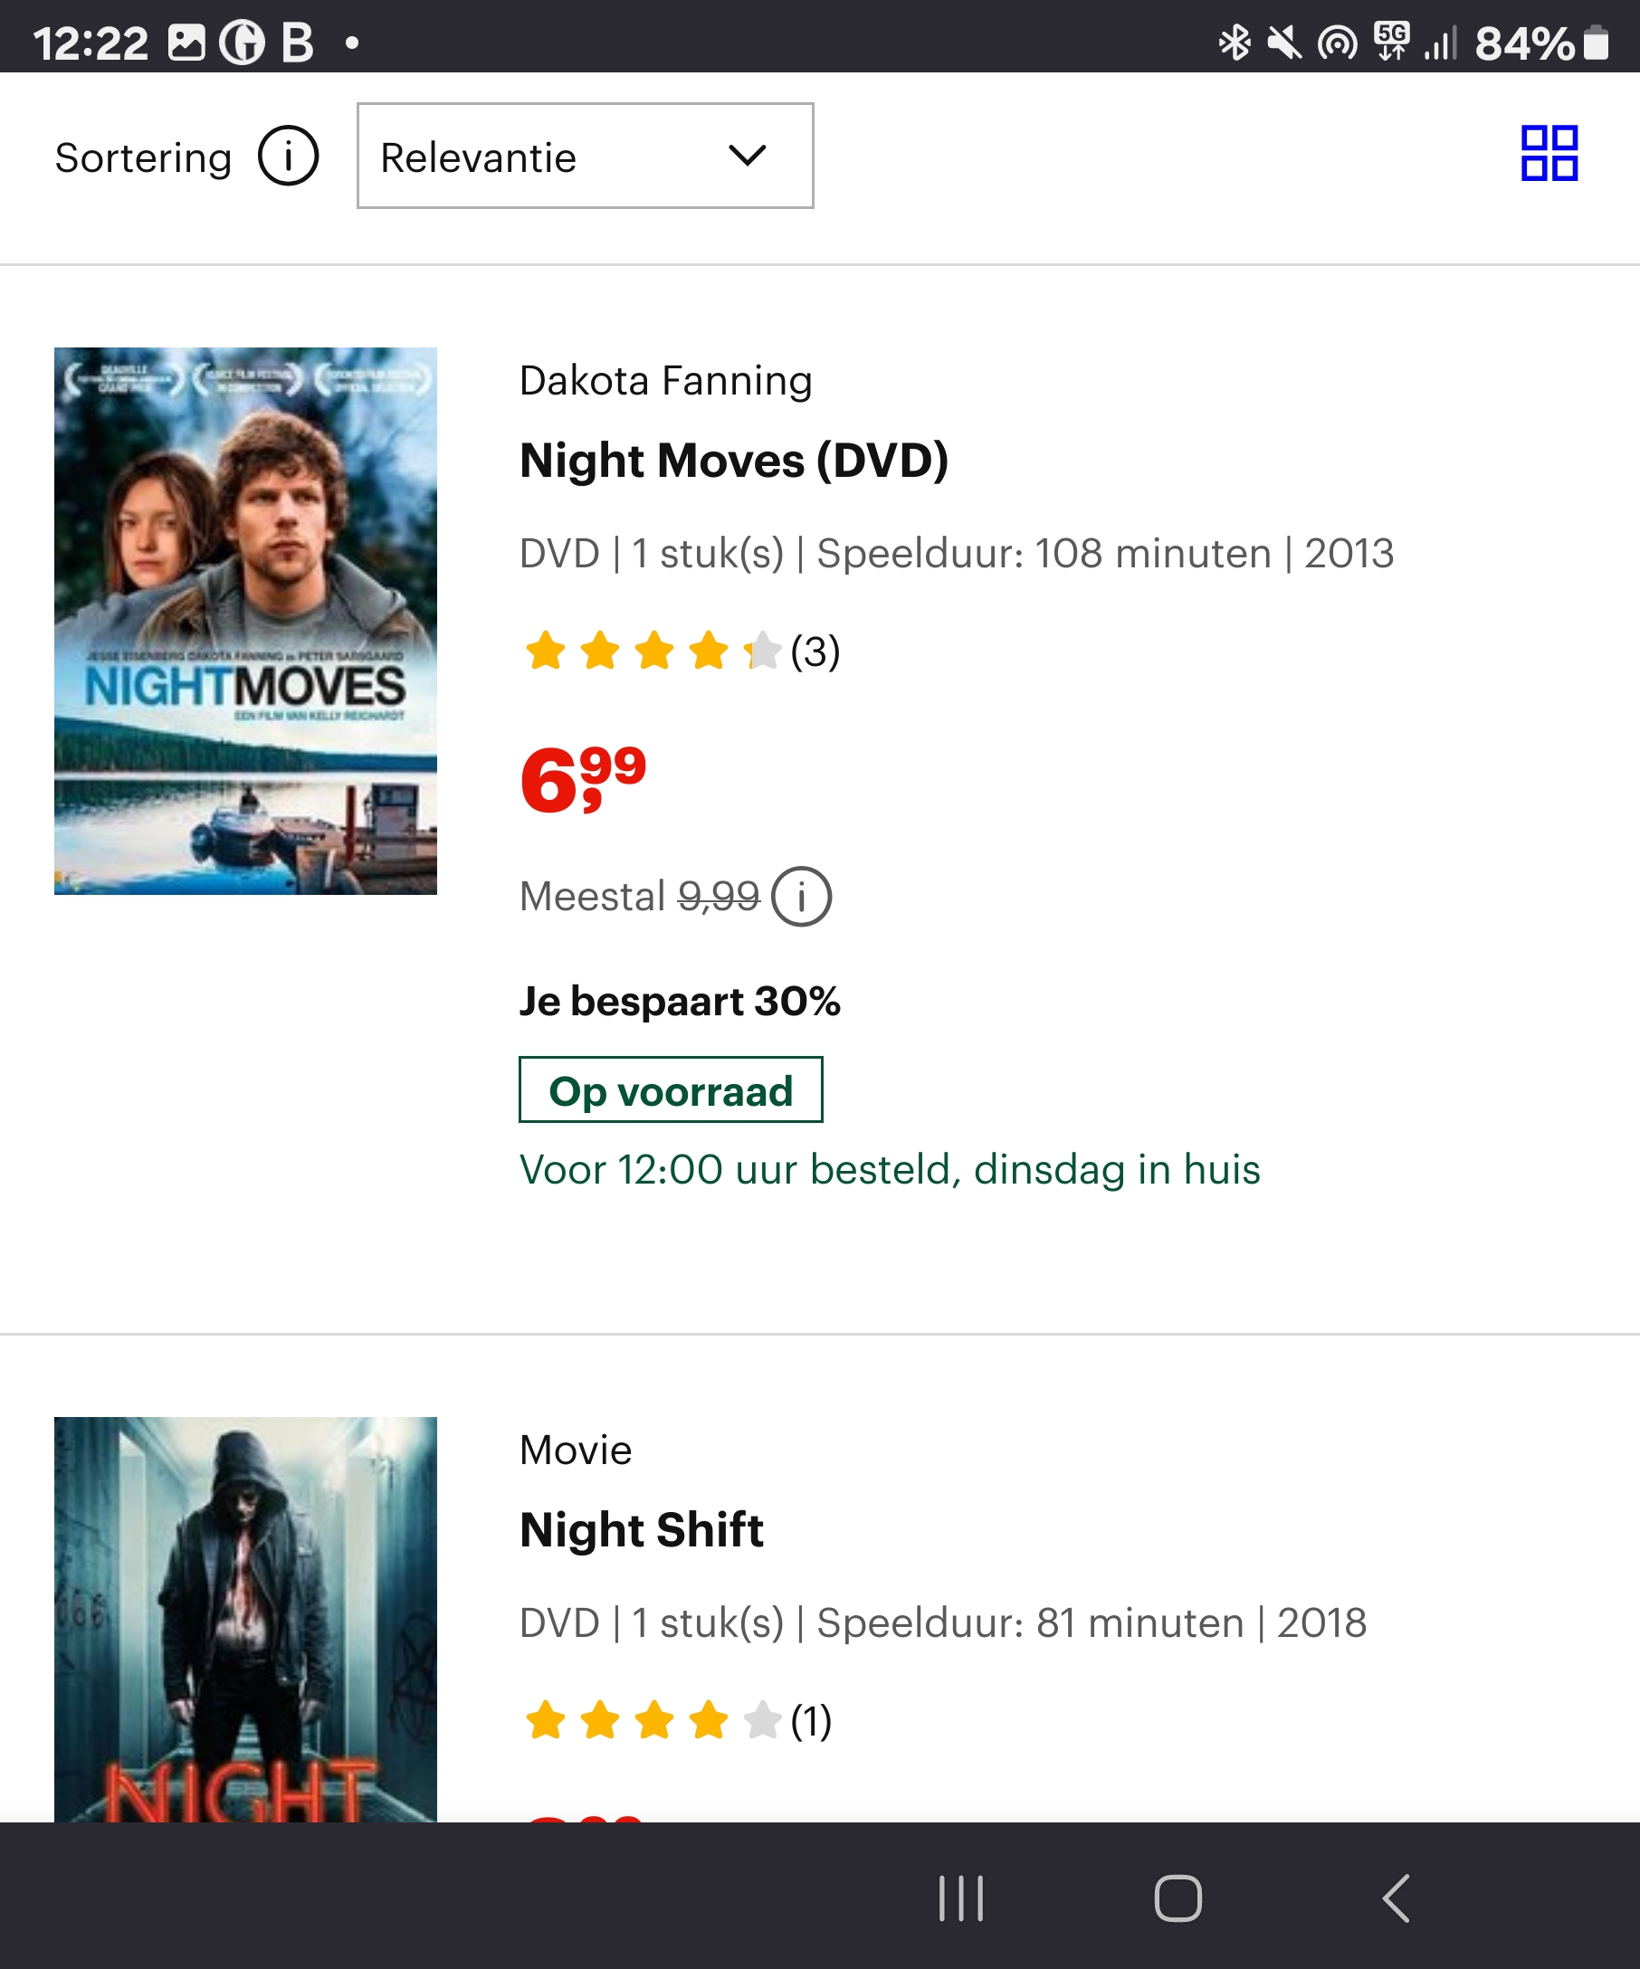Tap the battery indicator in the status bar
Image resolution: width=1640 pixels, height=1969 pixels.
coord(1596,43)
